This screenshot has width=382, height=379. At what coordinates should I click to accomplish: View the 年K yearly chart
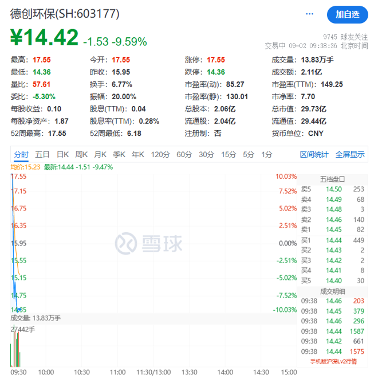coord(138,154)
